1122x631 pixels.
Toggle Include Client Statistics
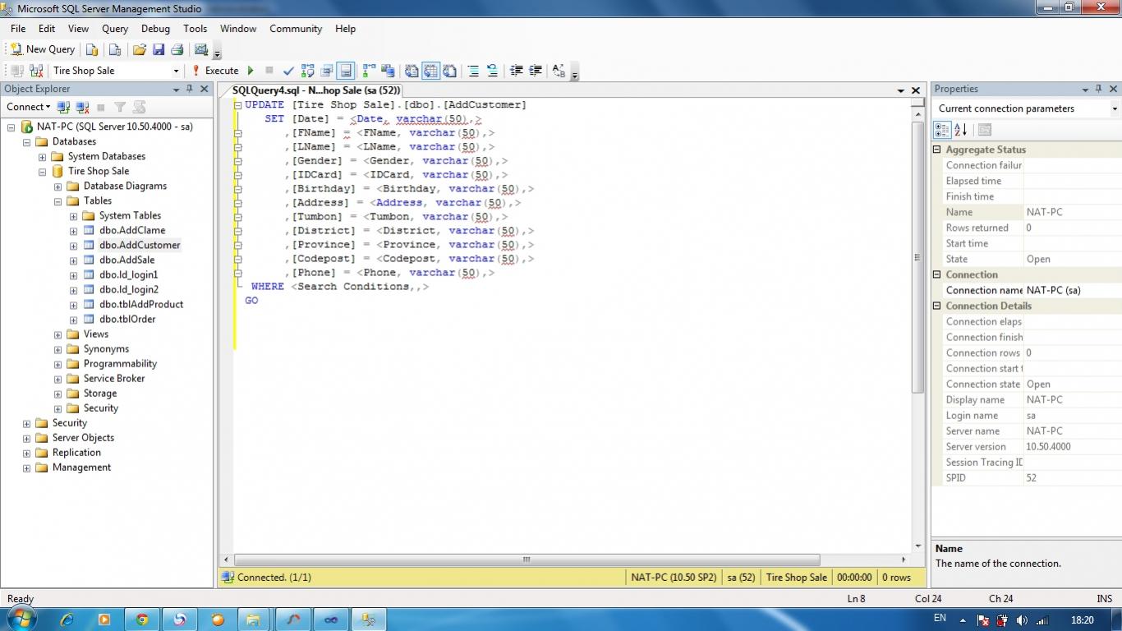click(388, 71)
